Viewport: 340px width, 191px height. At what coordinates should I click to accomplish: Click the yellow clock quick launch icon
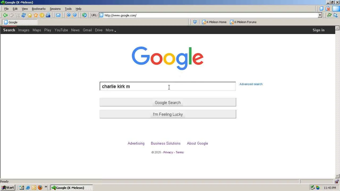click(34, 188)
